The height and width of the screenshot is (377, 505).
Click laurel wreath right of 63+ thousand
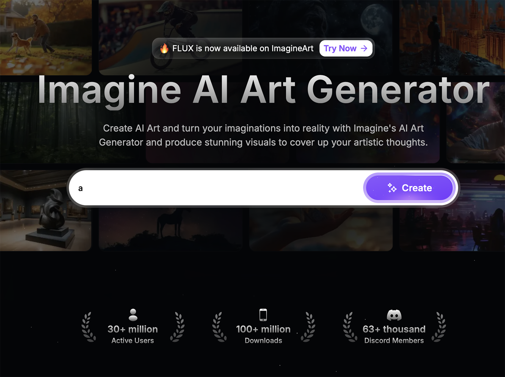[x=439, y=327]
